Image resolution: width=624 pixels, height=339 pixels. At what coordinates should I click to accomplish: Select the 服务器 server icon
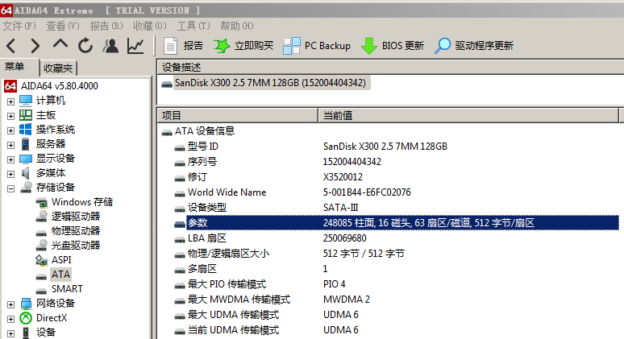(x=26, y=144)
